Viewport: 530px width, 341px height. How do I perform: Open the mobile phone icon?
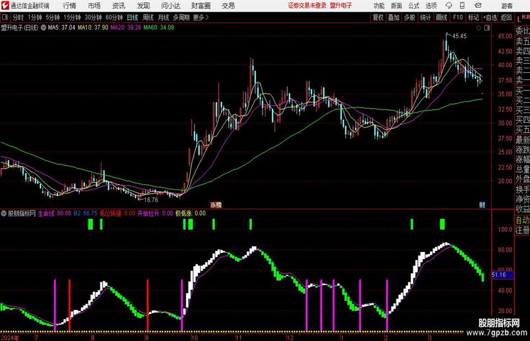(462, 6)
